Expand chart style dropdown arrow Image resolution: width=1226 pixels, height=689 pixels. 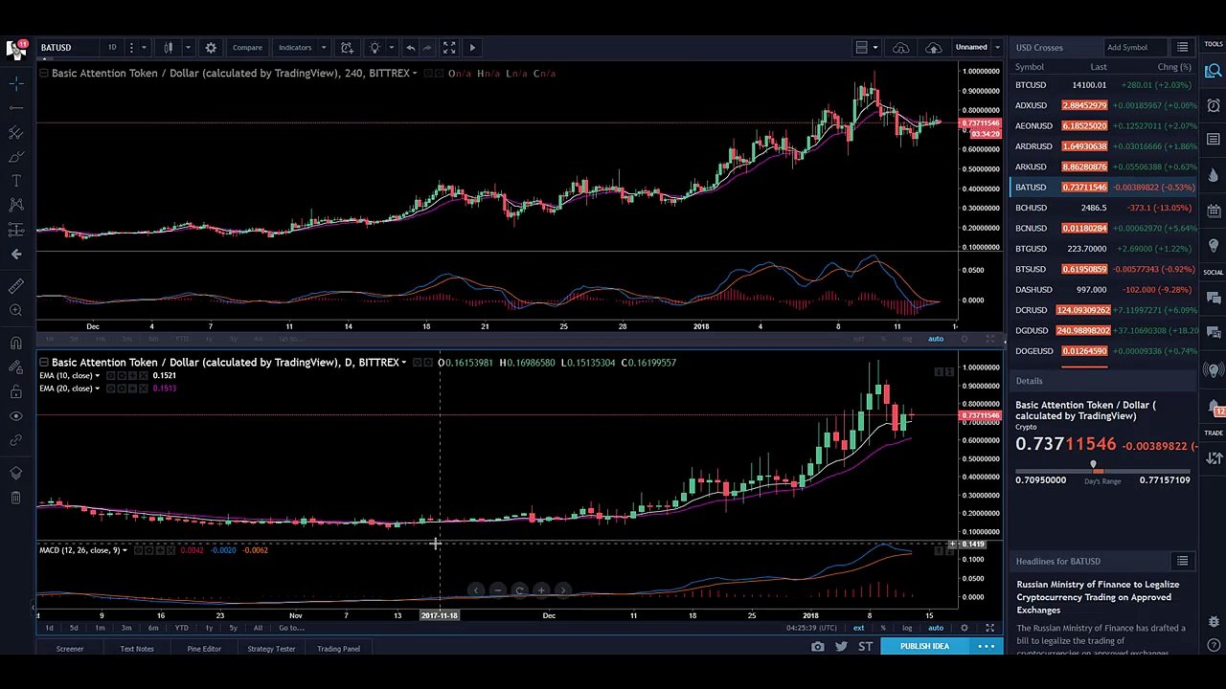pos(188,47)
